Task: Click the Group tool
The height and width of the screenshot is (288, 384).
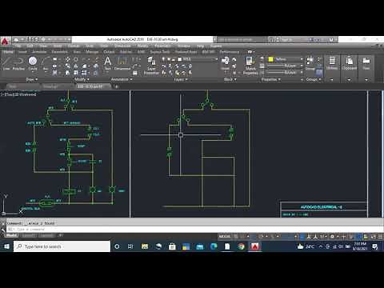Action: coord(310,63)
